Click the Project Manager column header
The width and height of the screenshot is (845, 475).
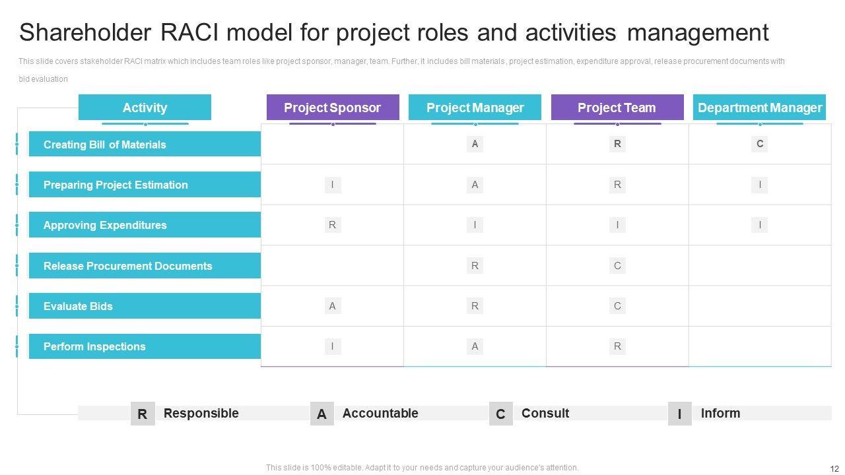click(475, 108)
